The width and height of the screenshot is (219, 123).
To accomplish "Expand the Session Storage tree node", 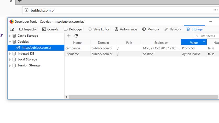I will coord(10,66).
